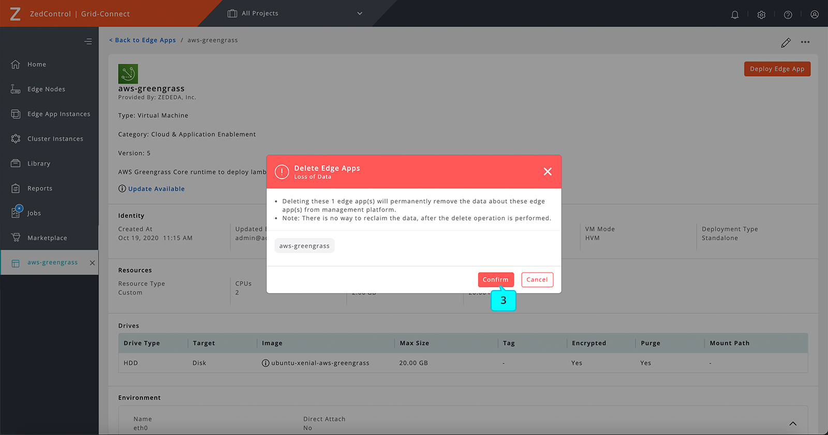
Task: Click the Reports clipboard icon
Action: pos(16,189)
